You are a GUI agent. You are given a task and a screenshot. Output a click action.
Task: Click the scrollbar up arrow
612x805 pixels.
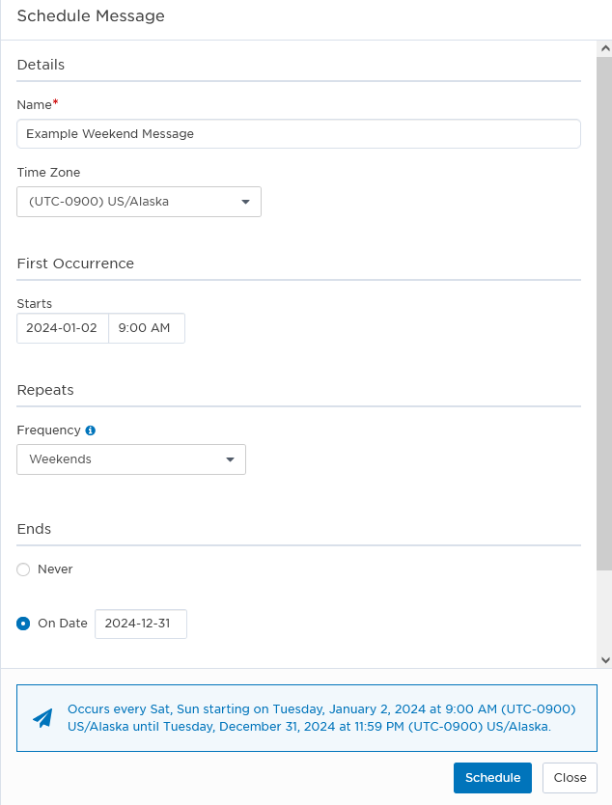click(604, 48)
